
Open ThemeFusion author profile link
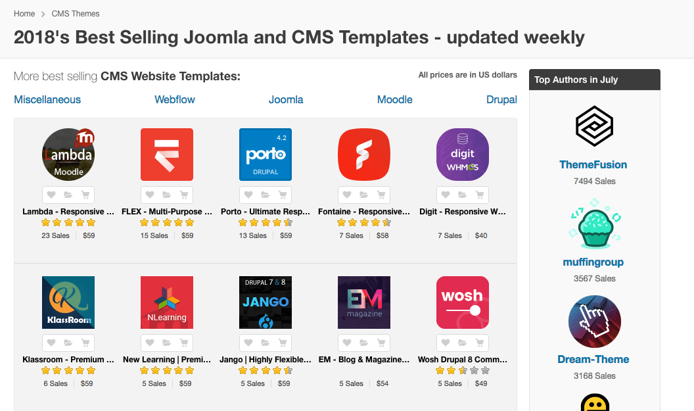point(593,165)
